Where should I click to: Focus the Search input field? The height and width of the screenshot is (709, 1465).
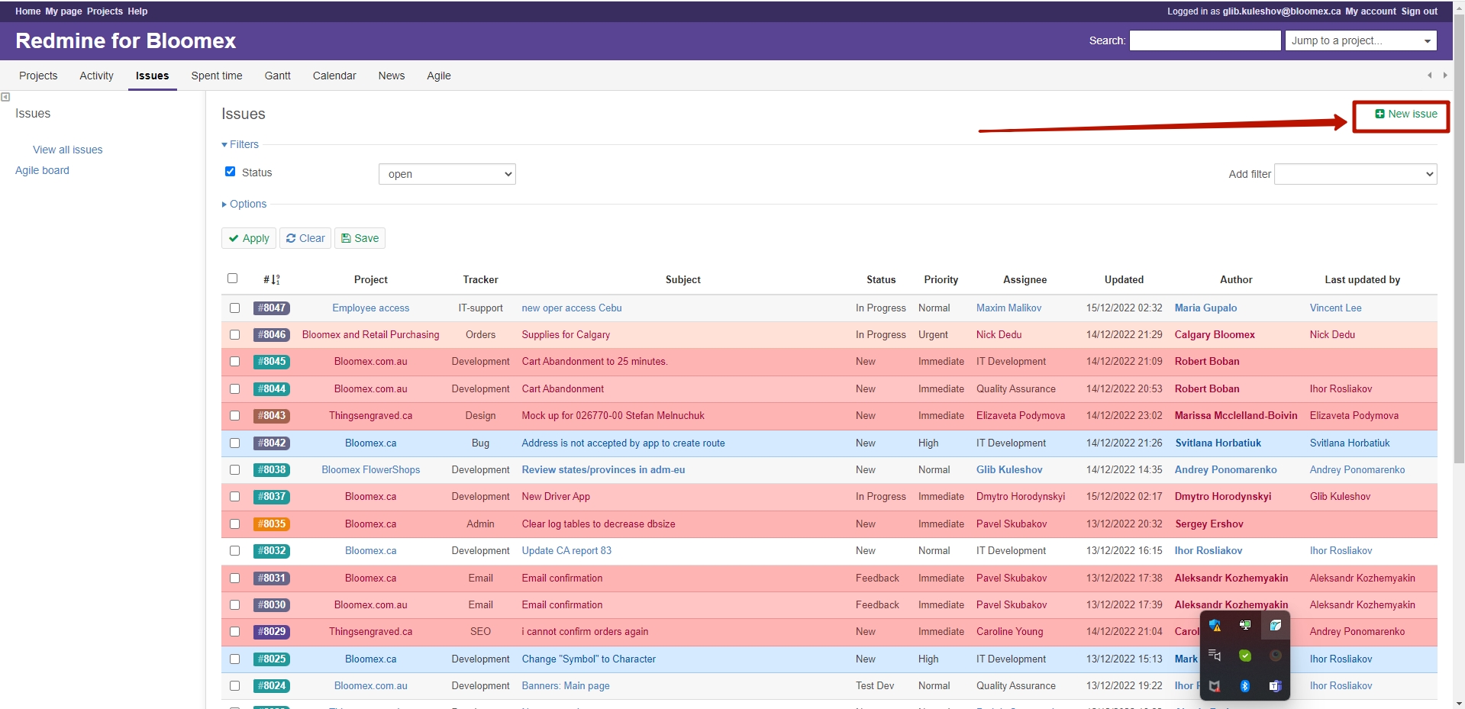(1205, 40)
